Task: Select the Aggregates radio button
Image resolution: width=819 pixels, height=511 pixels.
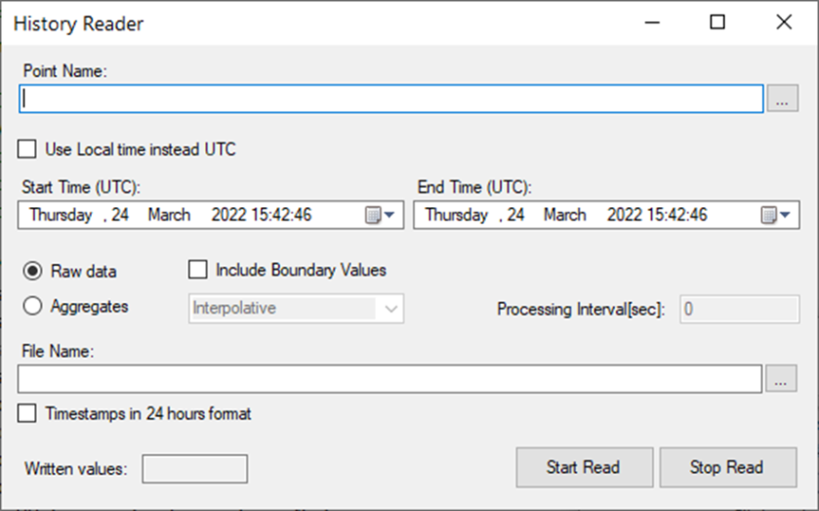Action: click(x=32, y=307)
